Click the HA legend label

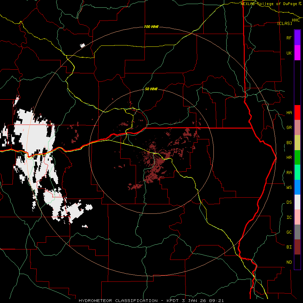(289, 112)
